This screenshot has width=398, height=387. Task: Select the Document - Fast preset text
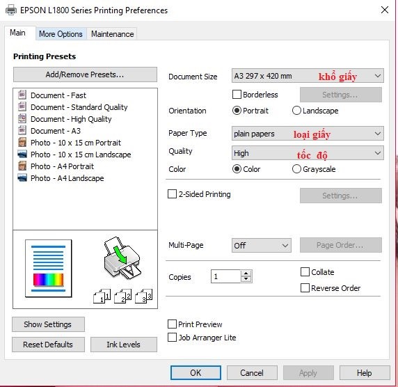[58, 95]
